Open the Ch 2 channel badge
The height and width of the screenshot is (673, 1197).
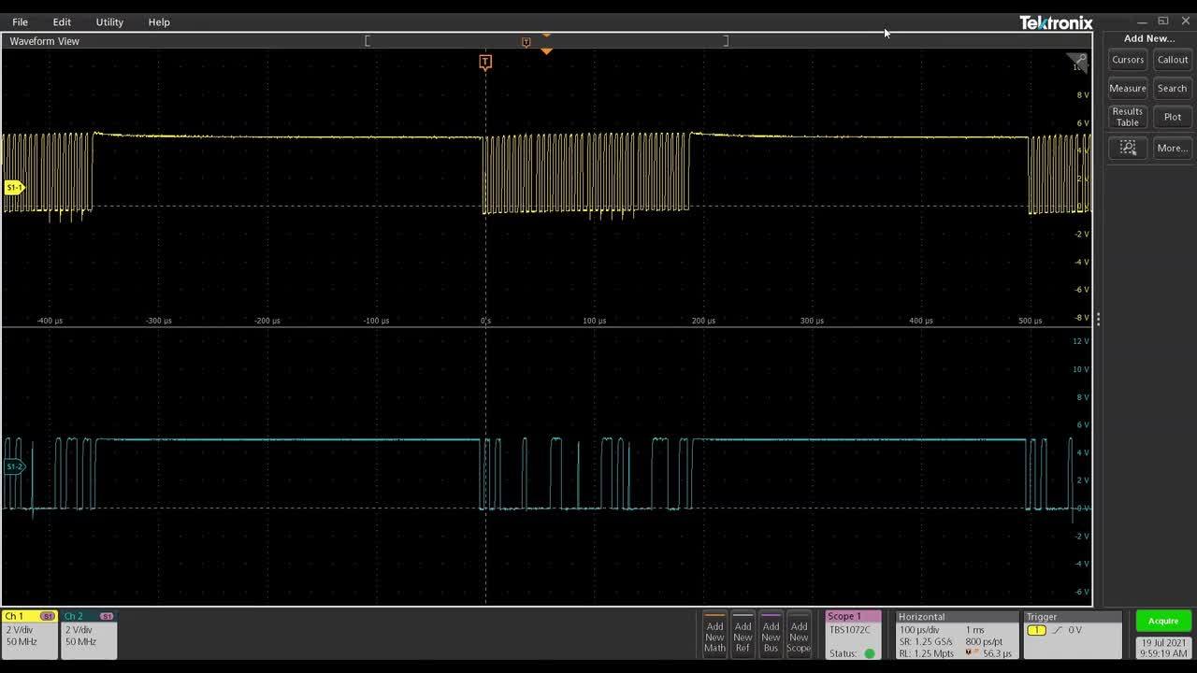89,635
